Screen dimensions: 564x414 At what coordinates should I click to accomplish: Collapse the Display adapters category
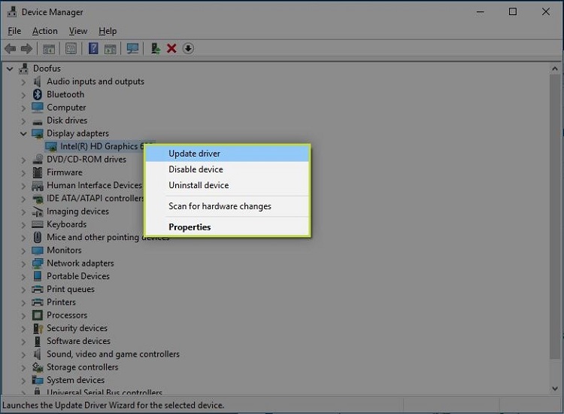pos(23,133)
